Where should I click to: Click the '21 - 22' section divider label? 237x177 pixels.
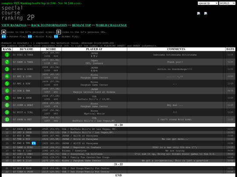coord(118,164)
